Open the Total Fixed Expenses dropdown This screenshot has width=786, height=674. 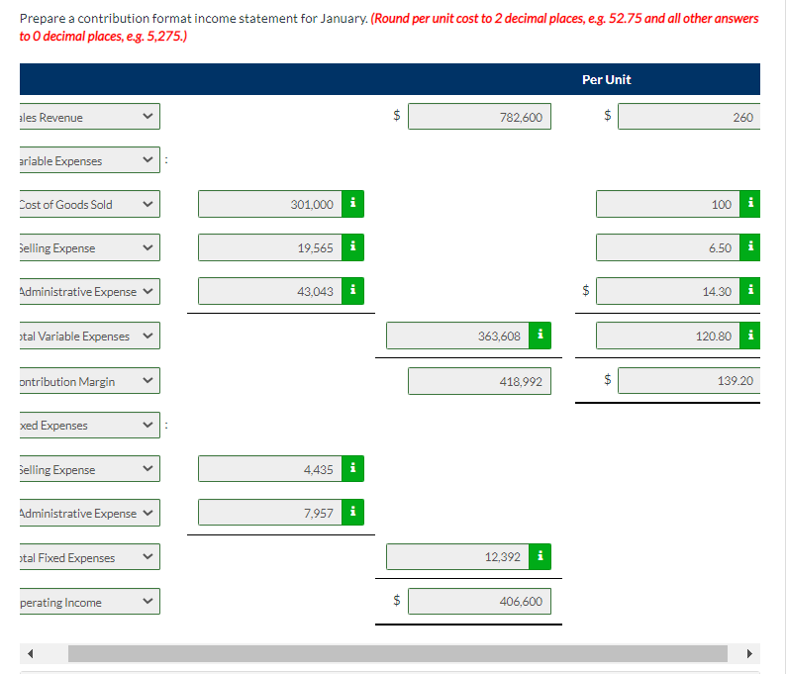[x=90, y=557]
